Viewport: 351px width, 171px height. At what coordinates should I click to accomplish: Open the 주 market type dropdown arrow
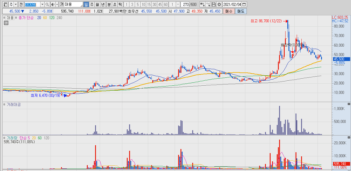pos(15,4)
